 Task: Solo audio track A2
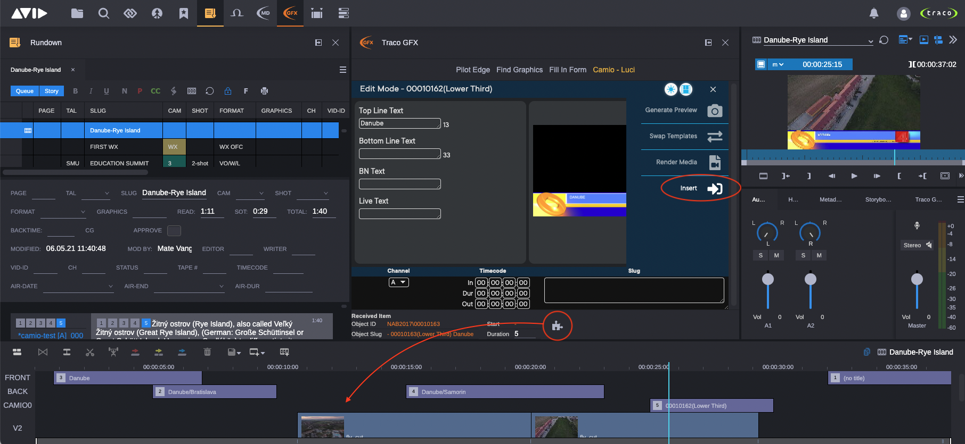click(803, 256)
